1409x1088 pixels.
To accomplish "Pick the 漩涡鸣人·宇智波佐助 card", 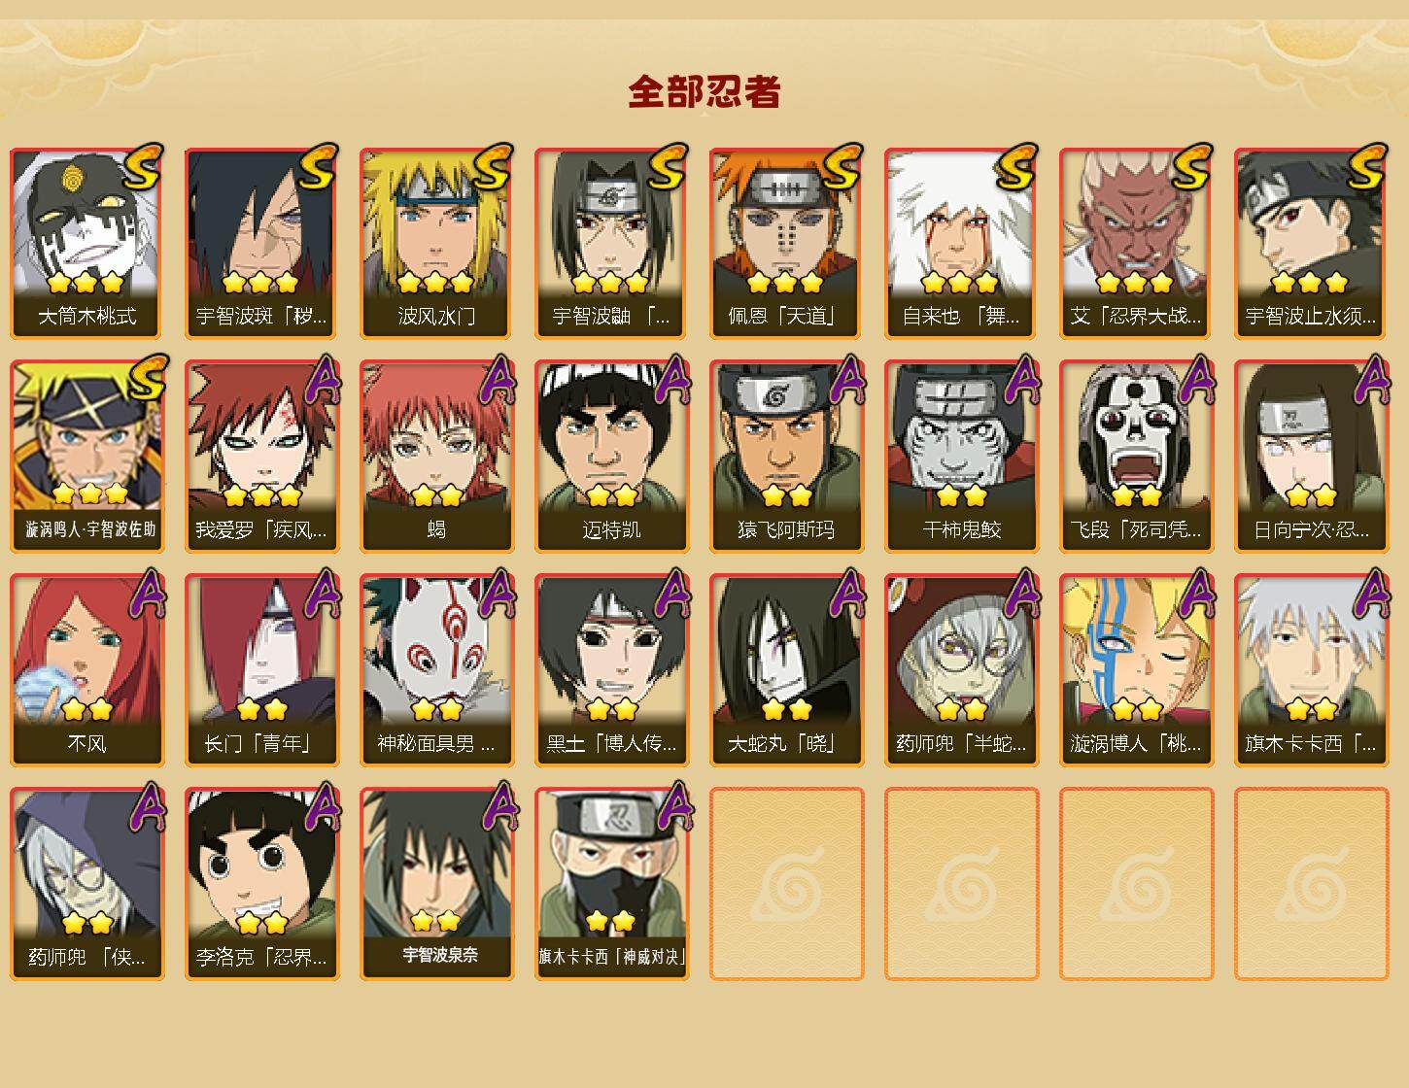I will tap(87, 457).
